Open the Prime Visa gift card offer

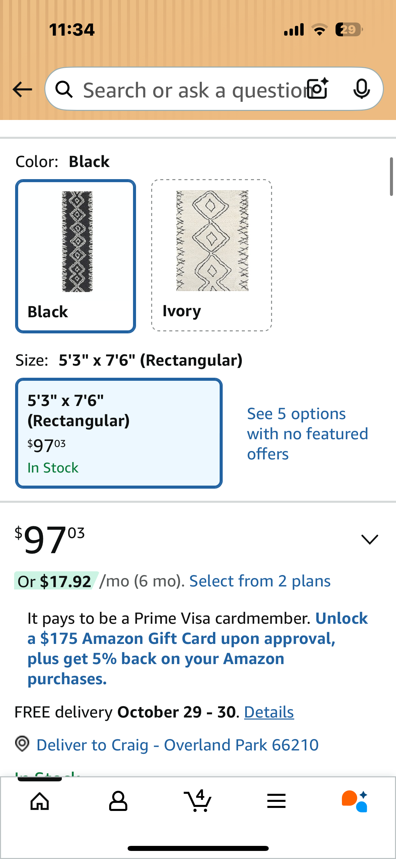(x=197, y=648)
